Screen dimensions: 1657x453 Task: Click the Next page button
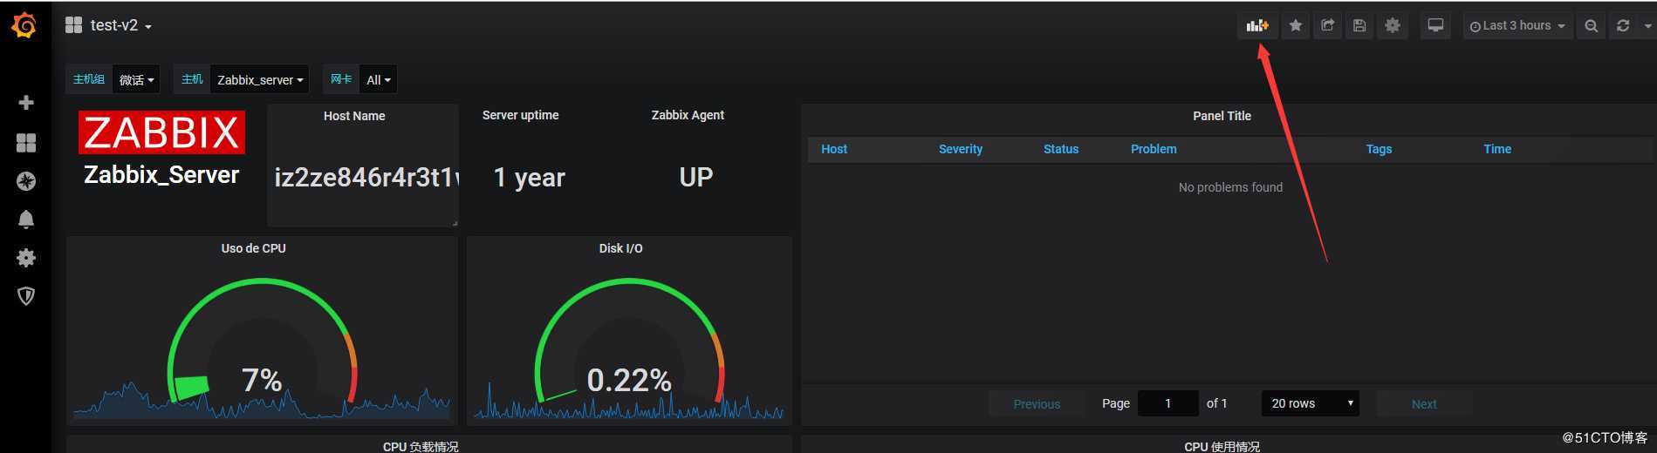[1424, 403]
